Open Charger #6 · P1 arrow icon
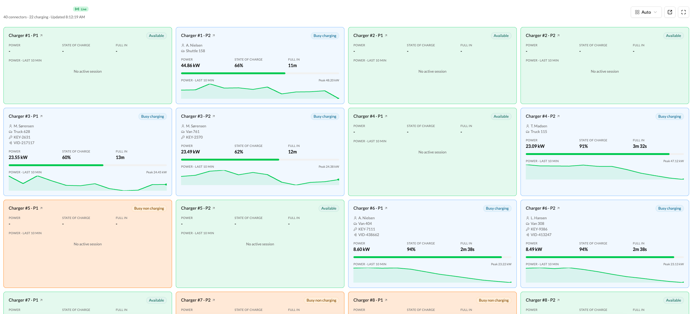The image size is (691, 314). pyautogui.click(x=386, y=208)
